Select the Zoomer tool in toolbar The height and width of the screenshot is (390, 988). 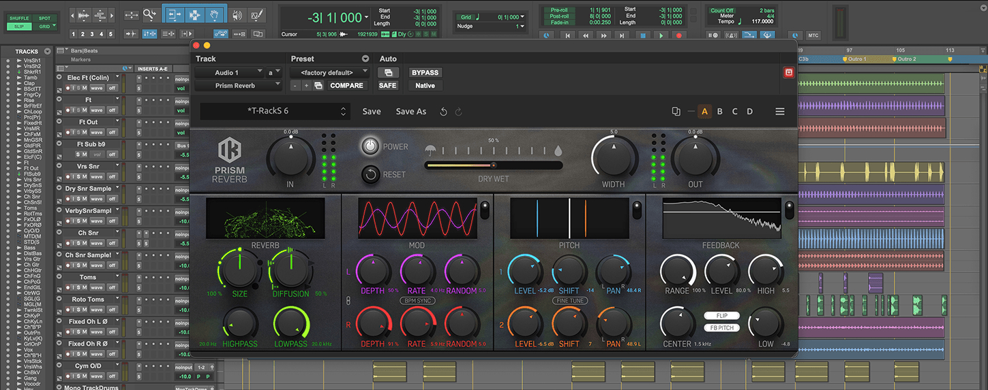click(x=150, y=14)
